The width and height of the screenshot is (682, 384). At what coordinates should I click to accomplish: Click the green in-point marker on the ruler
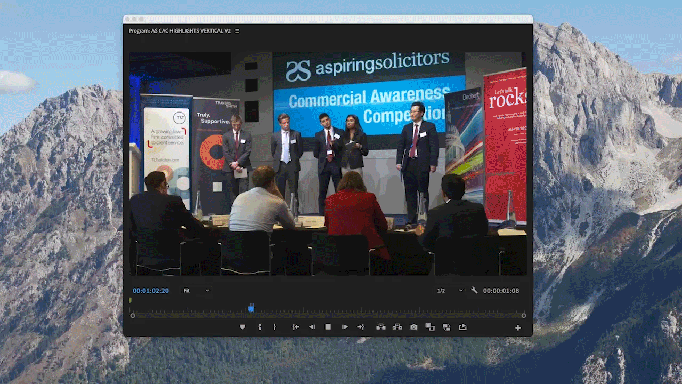pos(131,300)
